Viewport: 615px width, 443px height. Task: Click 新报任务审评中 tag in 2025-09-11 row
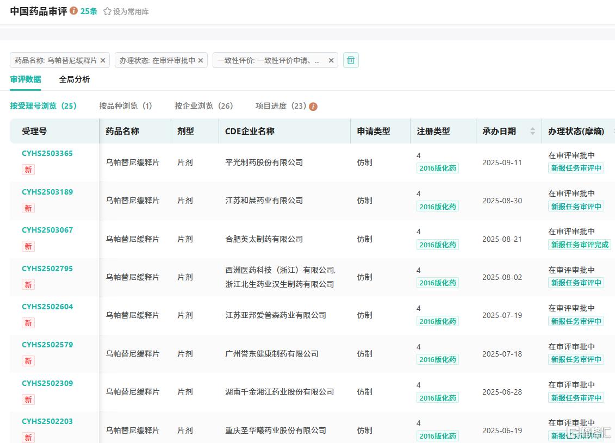coord(576,168)
